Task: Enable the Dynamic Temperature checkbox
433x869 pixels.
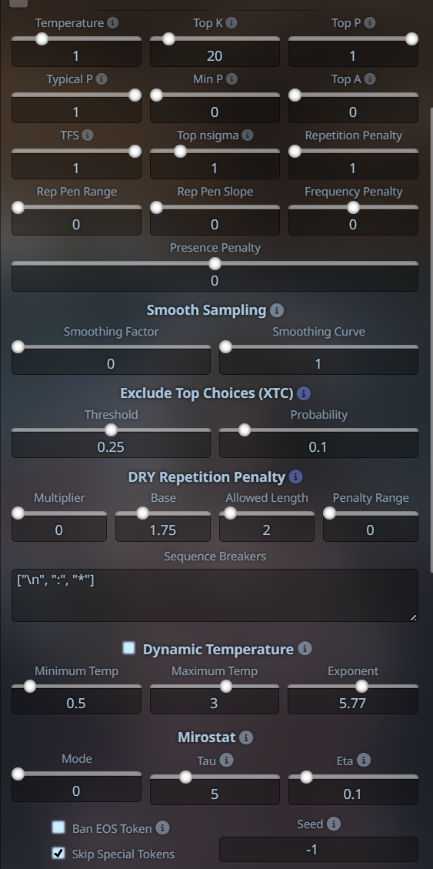Action: [x=129, y=648]
